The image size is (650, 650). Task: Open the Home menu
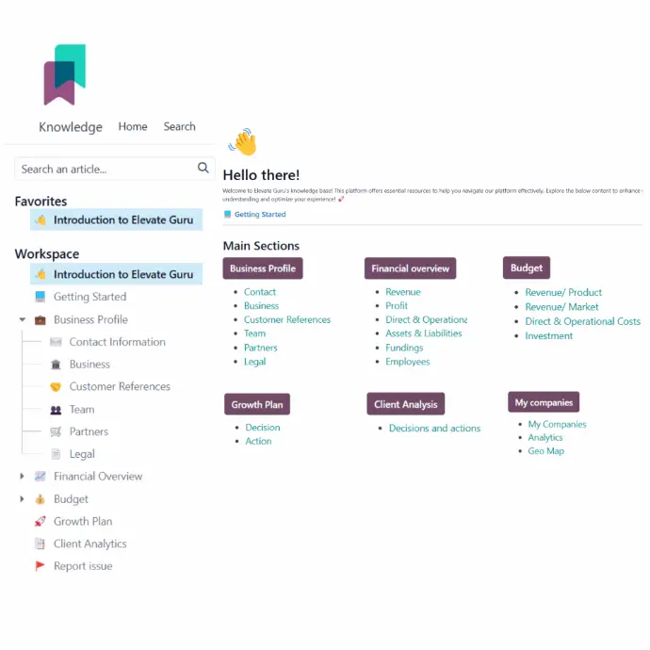point(133,126)
